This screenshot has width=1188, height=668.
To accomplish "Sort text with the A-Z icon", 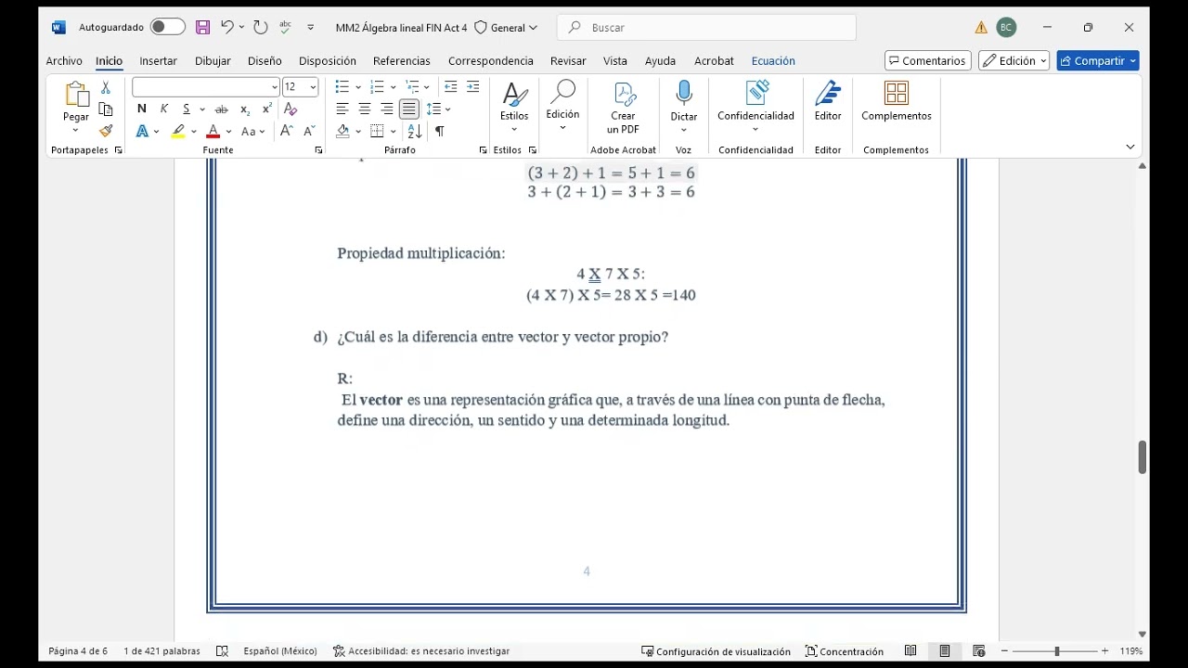I will click(415, 132).
